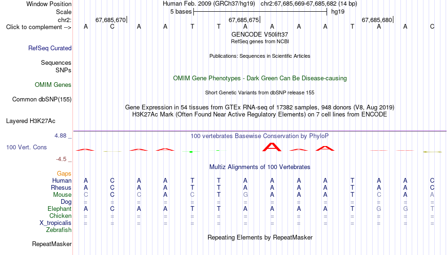Click 'RefSeq genes from NCBI' title

point(260,41)
